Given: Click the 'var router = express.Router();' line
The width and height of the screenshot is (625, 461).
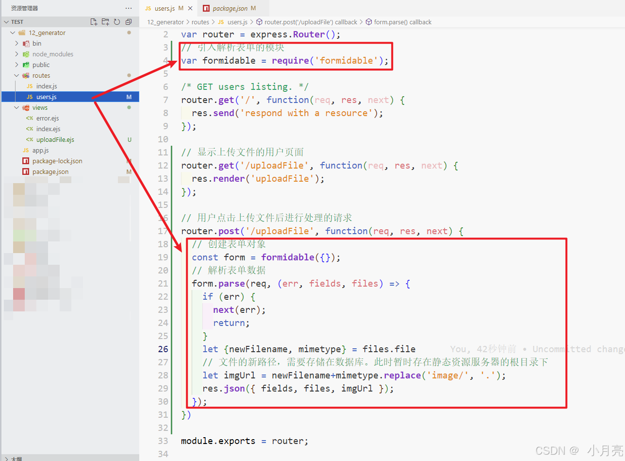Looking at the screenshot, I should pos(261,34).
